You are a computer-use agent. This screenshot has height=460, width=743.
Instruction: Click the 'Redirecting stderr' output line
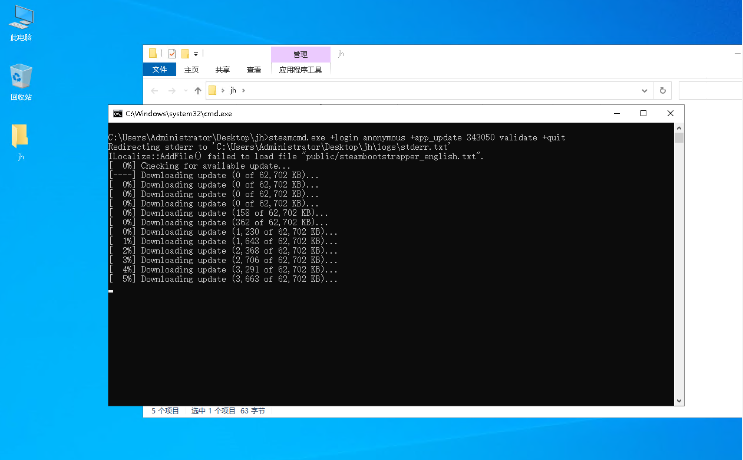(x=280, y=147)
